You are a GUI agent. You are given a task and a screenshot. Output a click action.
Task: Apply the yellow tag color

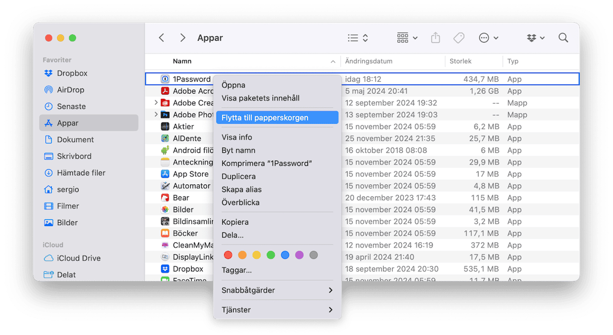[x=257, y=255]
